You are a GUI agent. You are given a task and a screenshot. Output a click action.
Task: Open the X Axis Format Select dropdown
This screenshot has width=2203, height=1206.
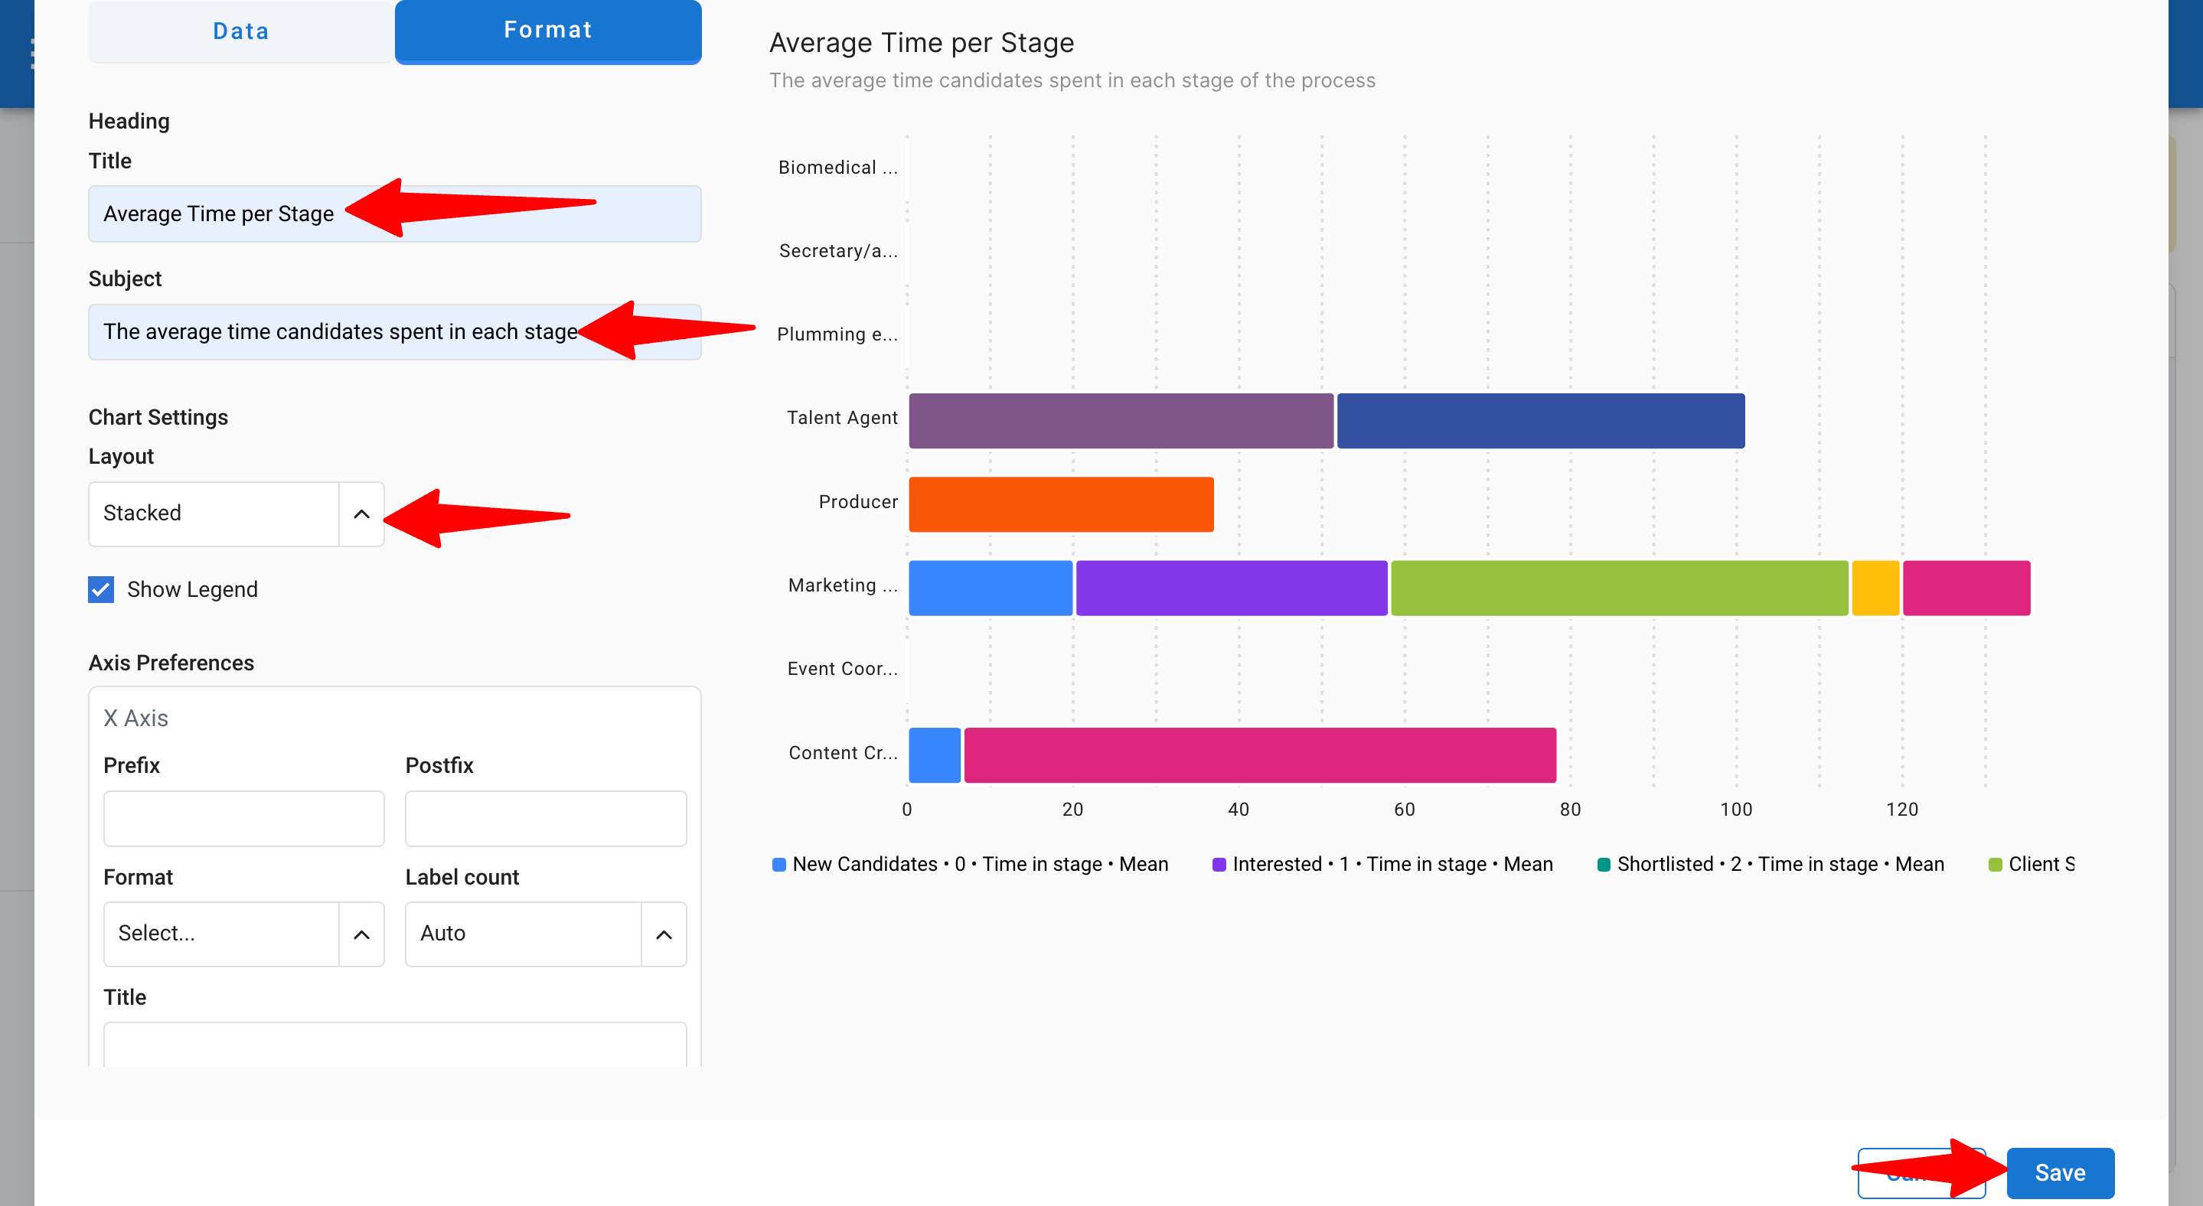[220, 934]
